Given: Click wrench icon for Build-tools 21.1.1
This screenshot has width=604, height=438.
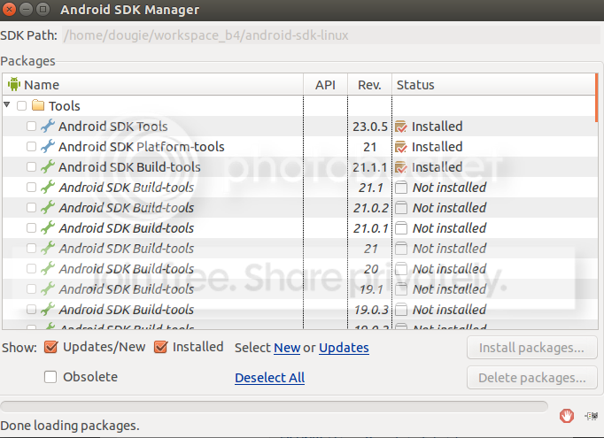Looking at the screenshot, I should pyautogui.click(x=48, y=167).
